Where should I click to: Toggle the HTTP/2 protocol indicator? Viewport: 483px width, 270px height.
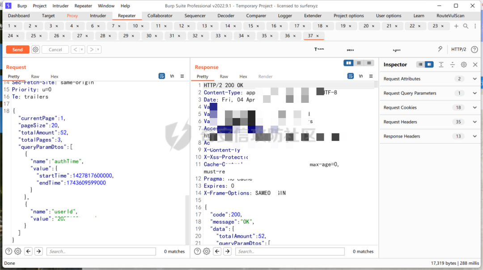[458, 49]
